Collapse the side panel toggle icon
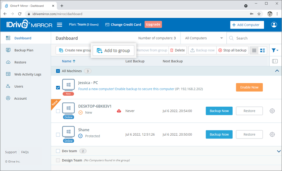The image size is (282, 171). tap(275, 61)
